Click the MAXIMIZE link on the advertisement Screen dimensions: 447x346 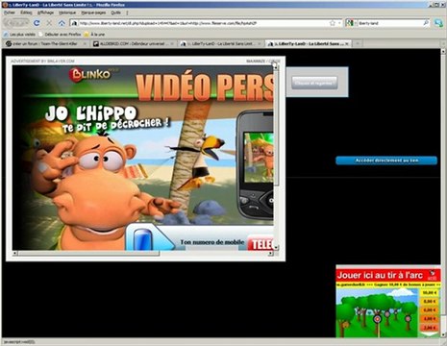[256, 61]
